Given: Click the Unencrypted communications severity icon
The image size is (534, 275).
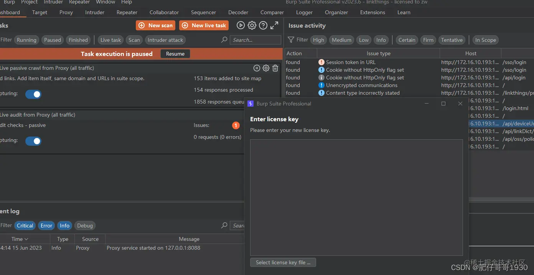Looking at the screenshot, I should pyautogui.click(x=321, y=85).
